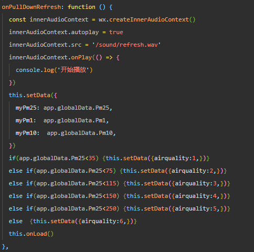Click on createInnerAudioContext method call
Viewport: 254px width, 252px height.
149,19
